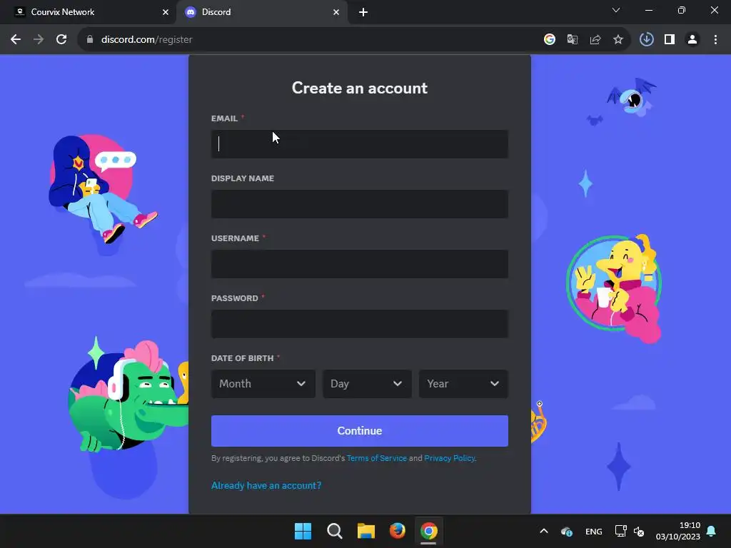
Task: Toggle the Chrome side panel
Action: coord(670,40)
